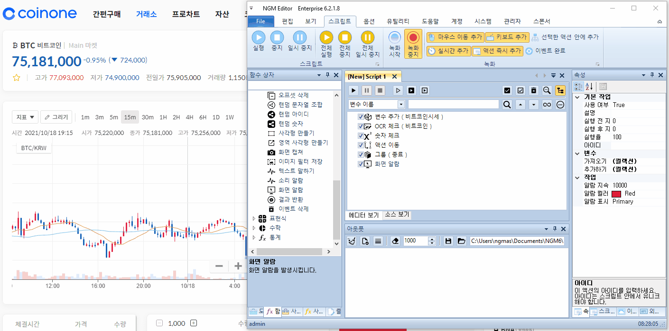Switch to the 도움말 ribbon tab
The image size is (669, 331).
tap(430, 21)
